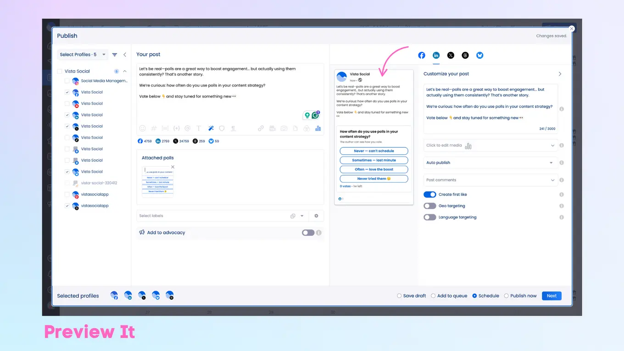
Task: Switch to the X (Twitter) preview tab
Action: [451, 56]
